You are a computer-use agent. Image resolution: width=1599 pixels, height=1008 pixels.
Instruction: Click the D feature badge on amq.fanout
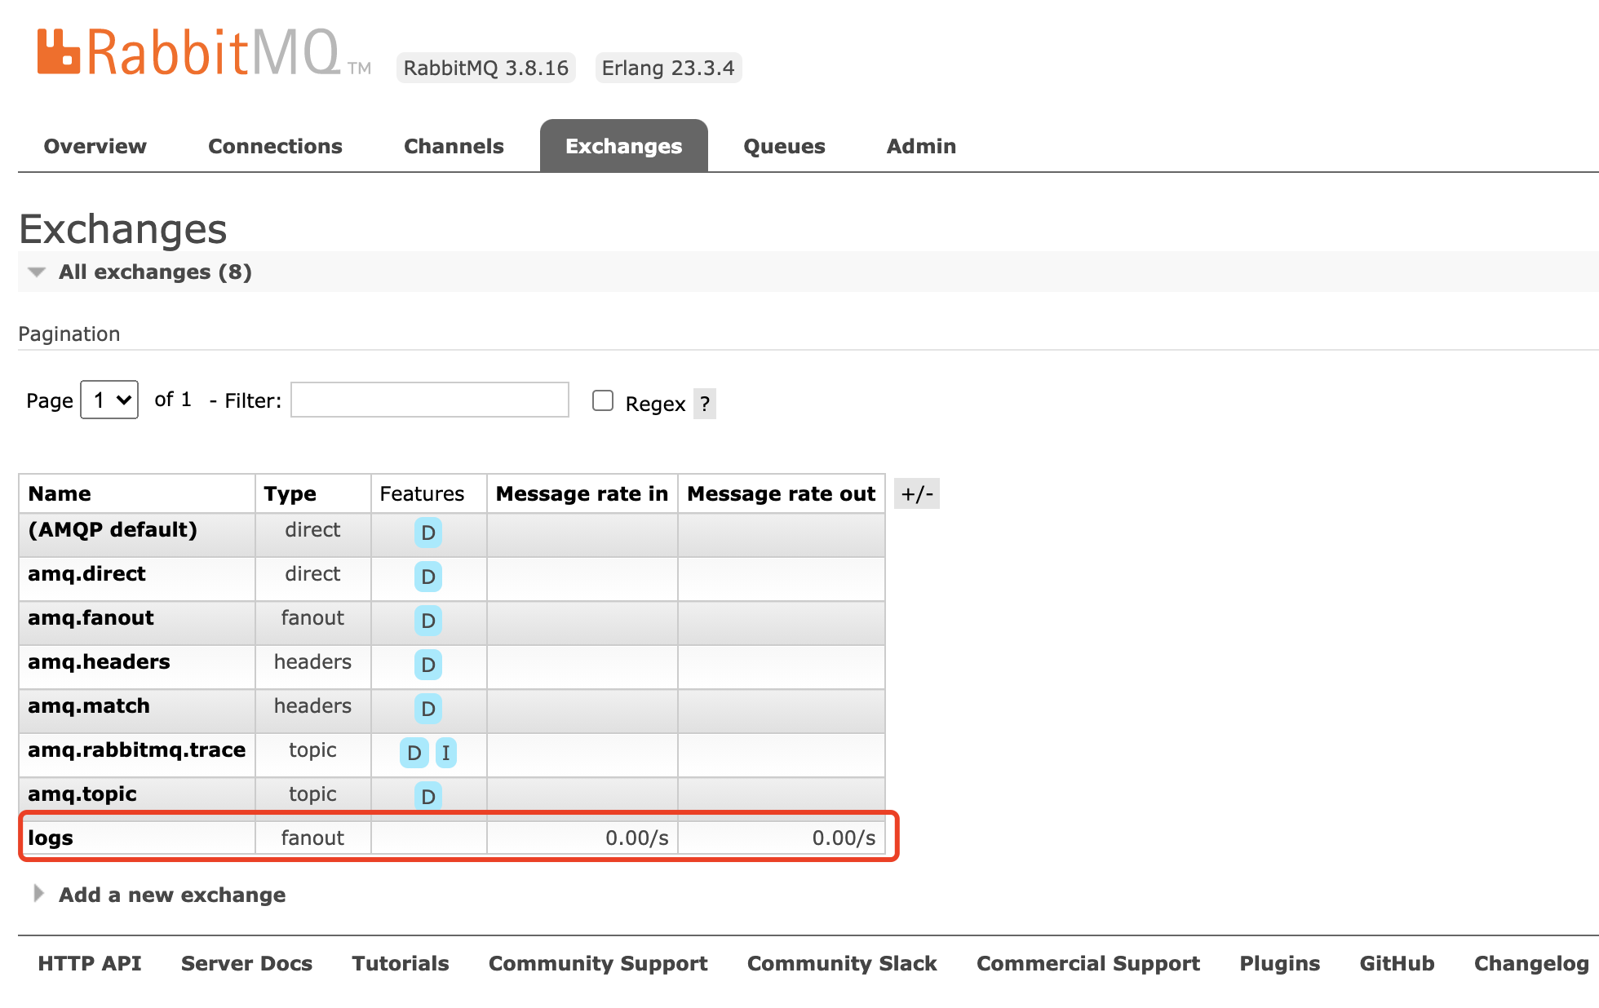coord(427,621)
